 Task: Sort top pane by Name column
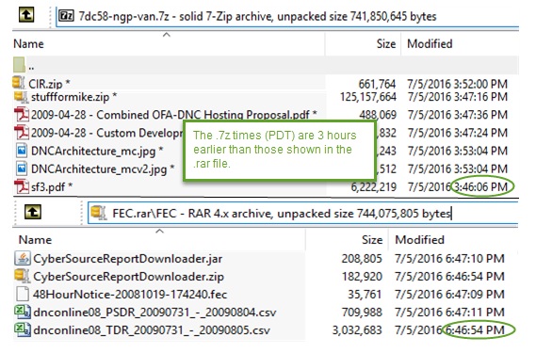pyautogui.click(x=28, y=43)
